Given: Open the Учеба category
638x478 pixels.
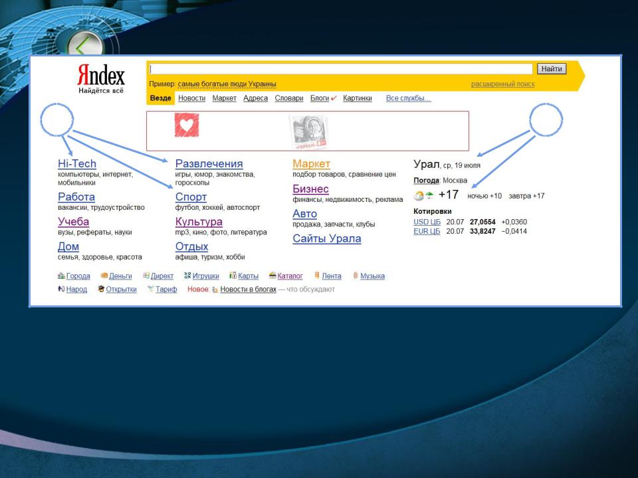Looking at the screenshot, I should point(73,222).
